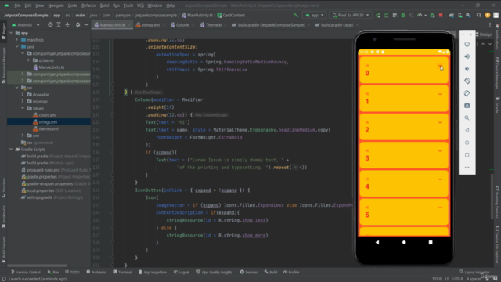Click Select Opened File target icon
Screen dimensions: 501x282
pyautogui.click(x=50, y=24)
